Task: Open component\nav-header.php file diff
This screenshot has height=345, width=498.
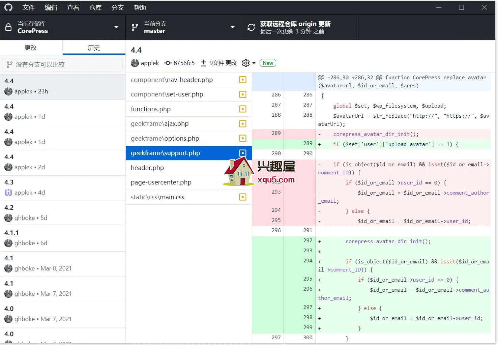Action: 189,80
